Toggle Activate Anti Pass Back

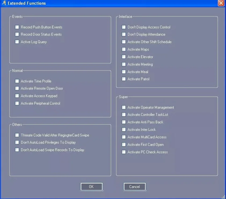coord(124,122)
